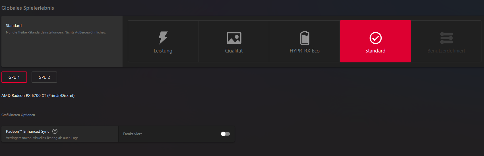Open the Radeon Enhanced Sync help question mark
484x156 pixels.
coord(55,131)
